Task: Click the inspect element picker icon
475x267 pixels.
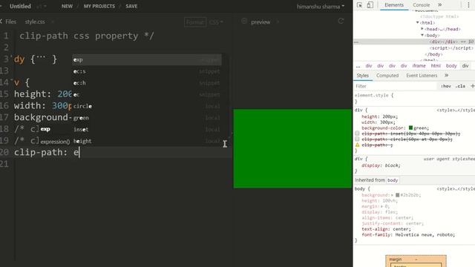Action: coord(359,5)
